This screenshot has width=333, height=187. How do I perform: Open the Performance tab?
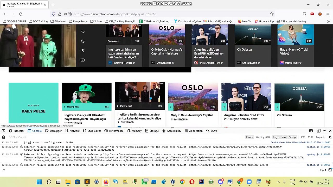(x=114, y=131)
